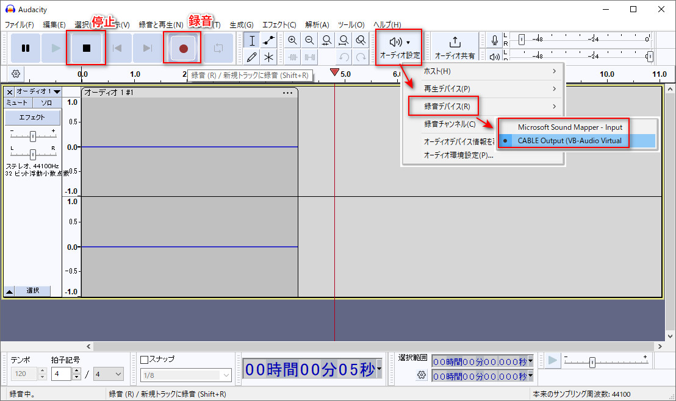This screenshot has width=676, height=401.
Task: Fit selection to width zoom icon
Action: click(327, 40)
